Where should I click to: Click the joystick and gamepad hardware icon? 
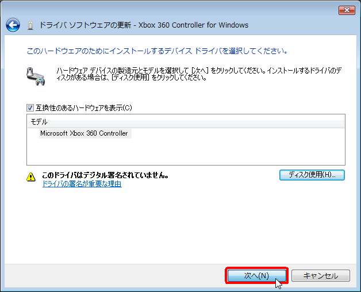click(x=36, y=76)
